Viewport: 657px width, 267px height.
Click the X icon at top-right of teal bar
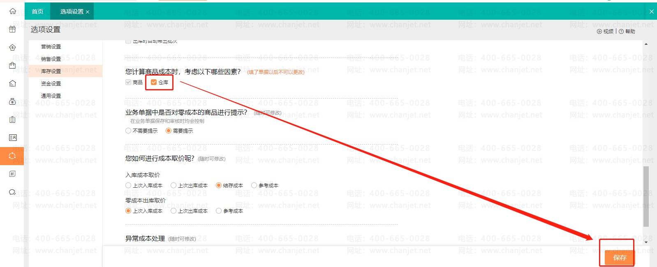651,12
